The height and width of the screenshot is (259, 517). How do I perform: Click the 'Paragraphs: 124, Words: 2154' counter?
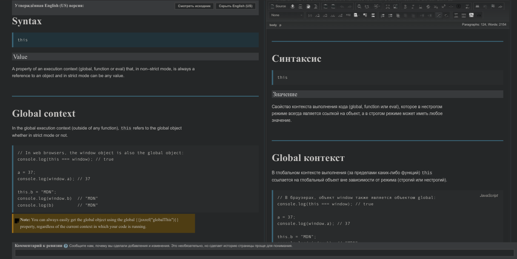(484, 25)
